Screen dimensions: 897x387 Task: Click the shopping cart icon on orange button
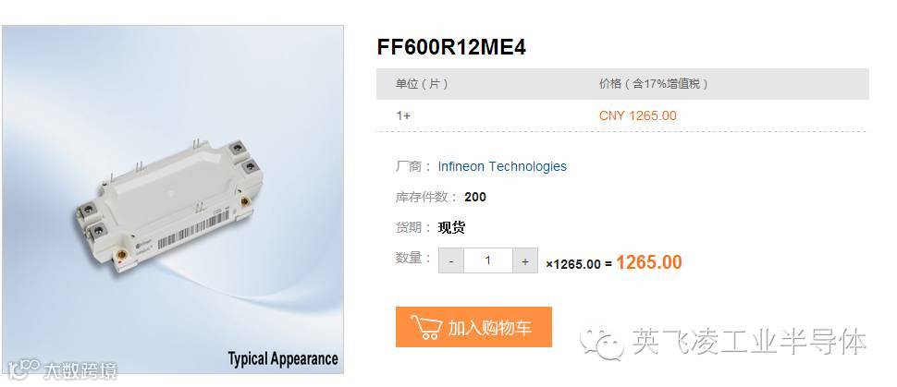[426, 327]
